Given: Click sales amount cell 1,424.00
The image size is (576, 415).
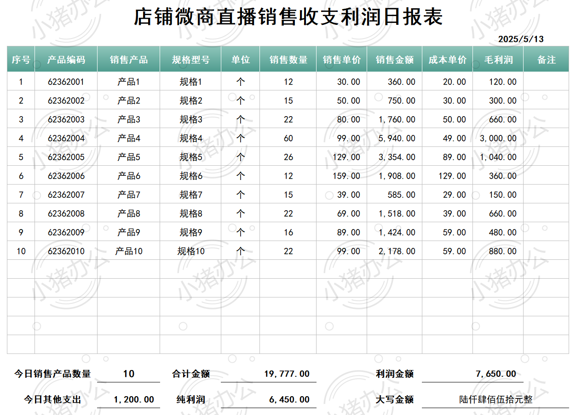Looking at the screenshot, I should point(395,232).
